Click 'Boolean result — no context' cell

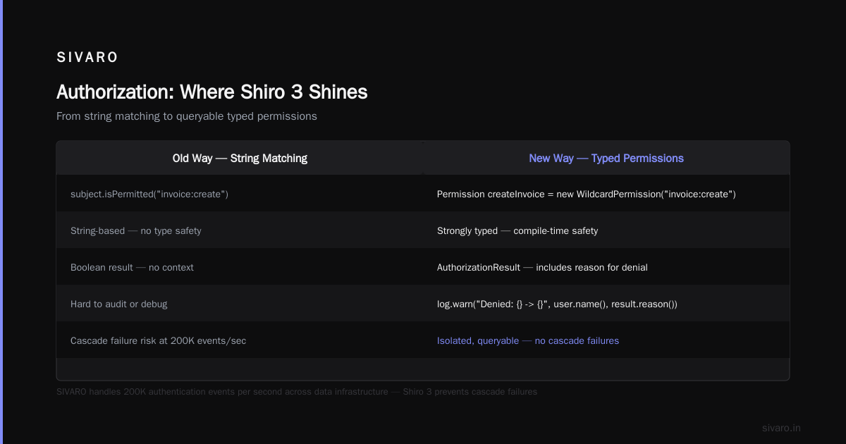click(132, 267)
